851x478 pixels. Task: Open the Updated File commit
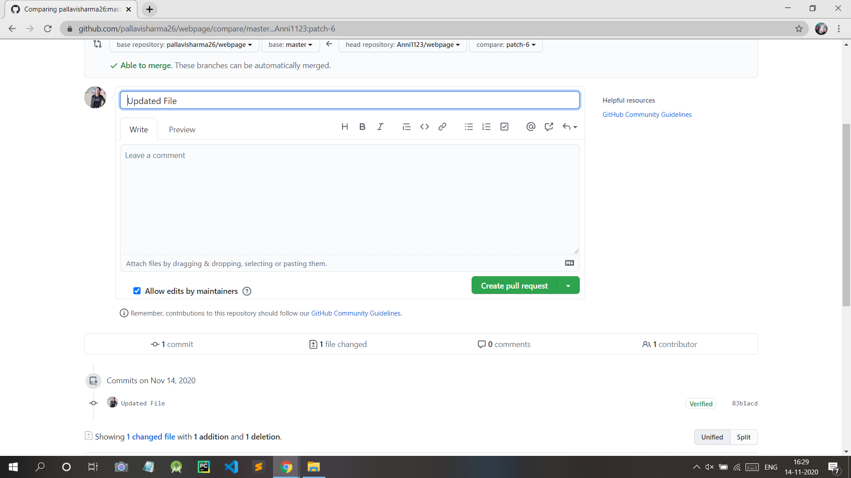point(143,403)
